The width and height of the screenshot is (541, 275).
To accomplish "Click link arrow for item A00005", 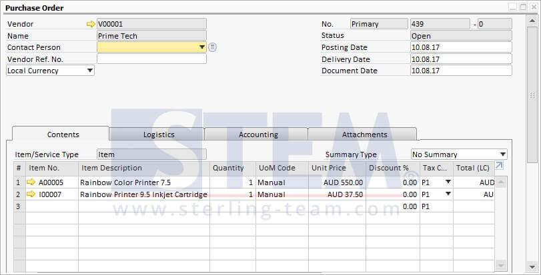I will (x=31, y=182).
